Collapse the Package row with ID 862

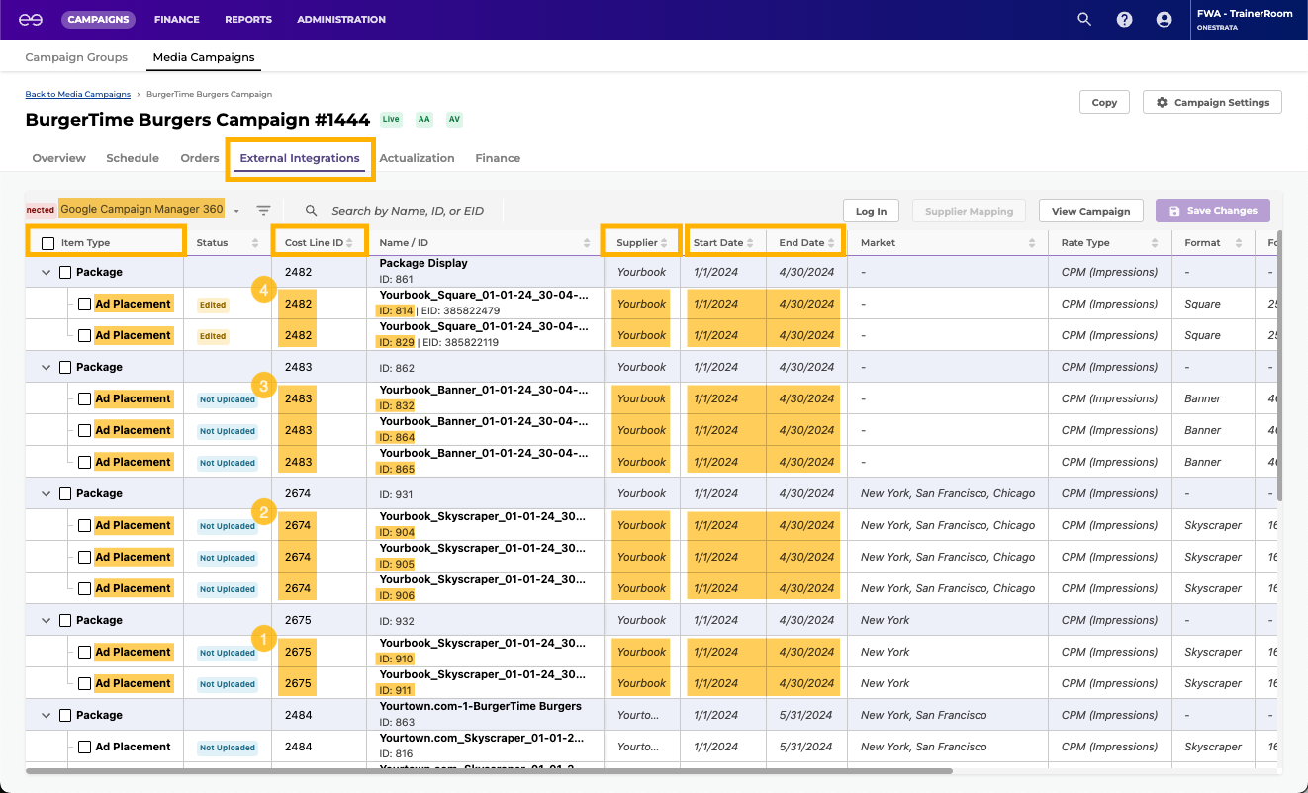pos(46,367)
